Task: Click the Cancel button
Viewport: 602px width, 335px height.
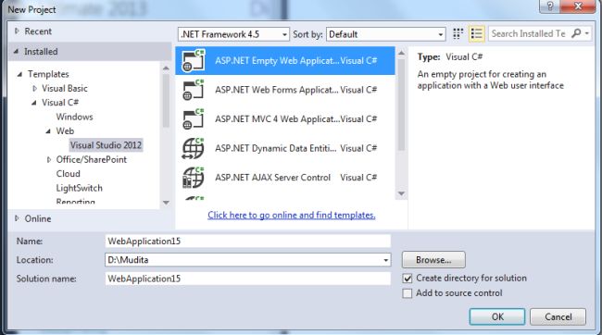Action: (558, 317)
